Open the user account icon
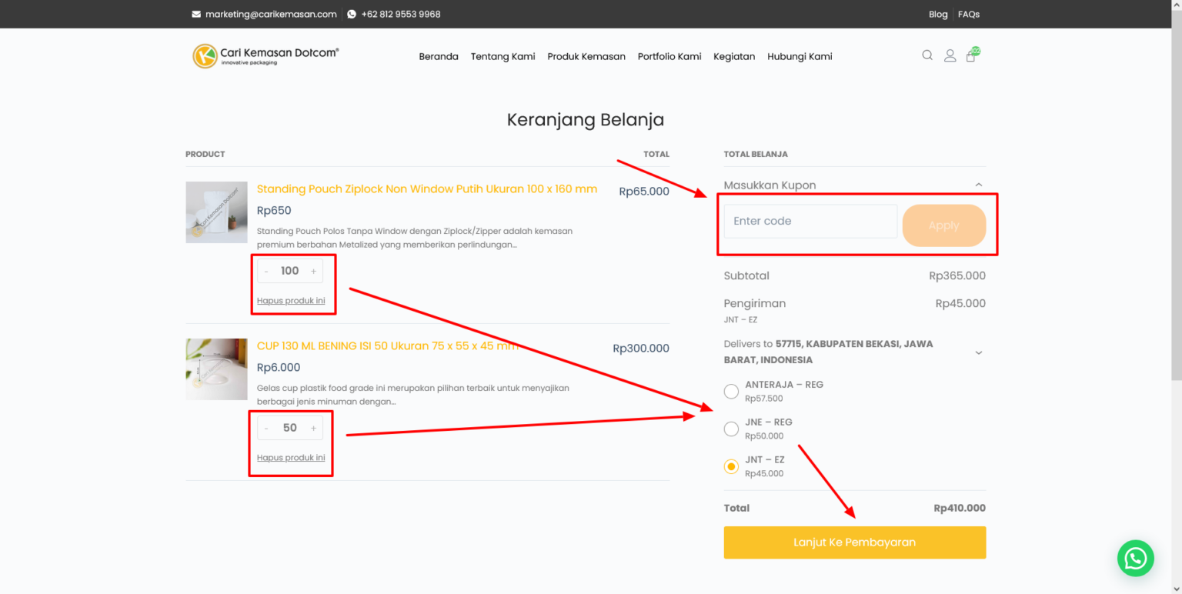This screenshot has width=1182, height=594. pyautogui.click(x=950, y=56)
